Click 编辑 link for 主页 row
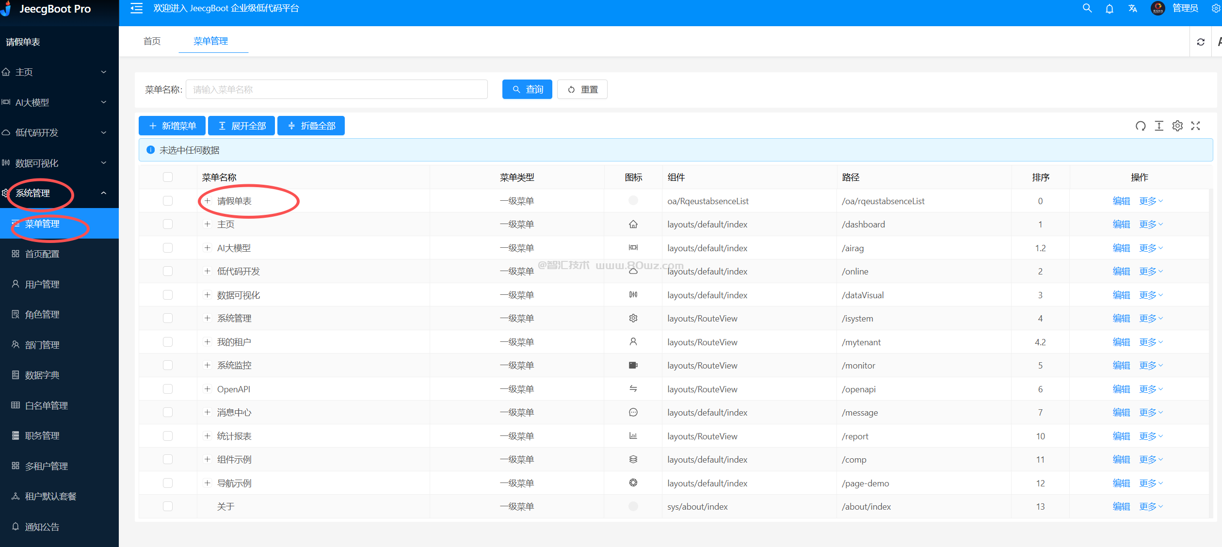 tap(1121, 224)
